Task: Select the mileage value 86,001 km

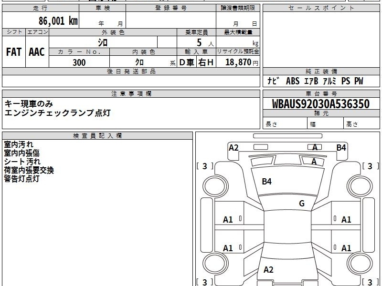Action: pos(58,21)
